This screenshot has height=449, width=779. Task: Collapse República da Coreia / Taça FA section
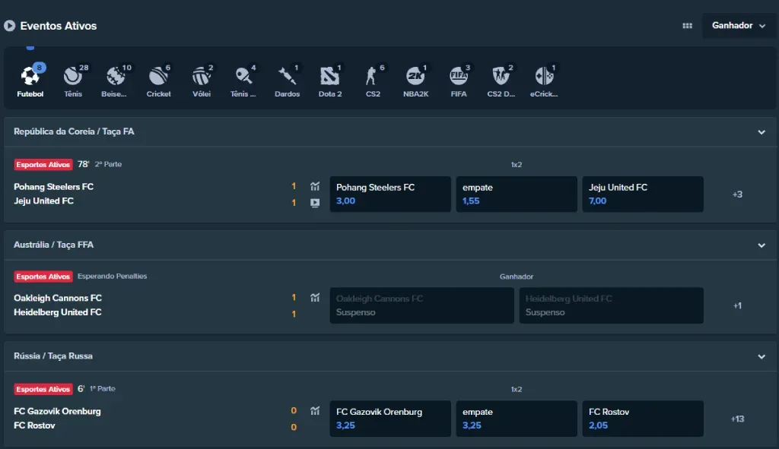(761, 132)
